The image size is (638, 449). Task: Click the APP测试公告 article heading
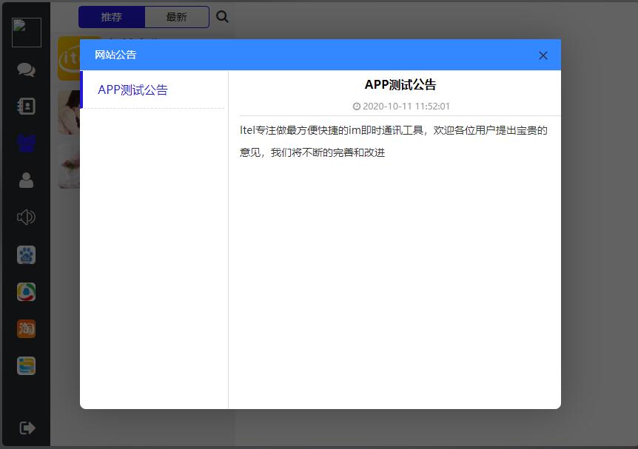pyautogui.click(x=400, y=85)
